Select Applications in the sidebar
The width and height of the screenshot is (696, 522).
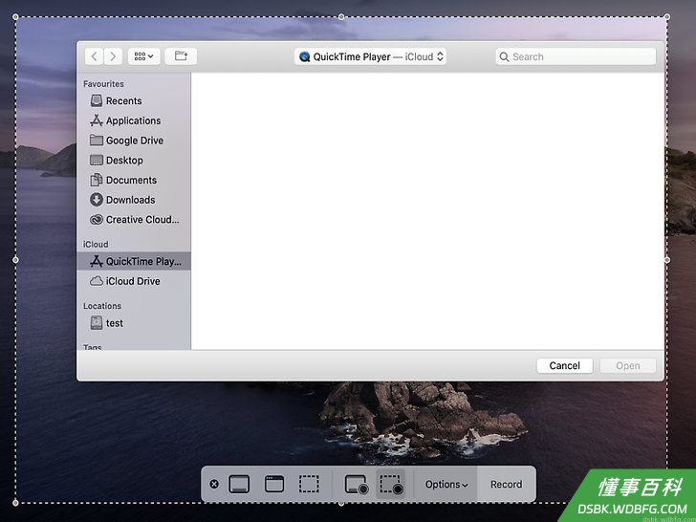[x=133, y=120]
